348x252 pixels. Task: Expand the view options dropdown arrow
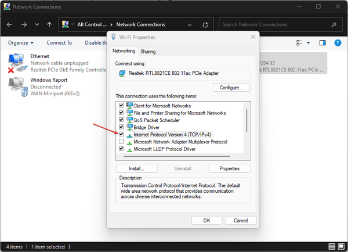click(309, 42)
